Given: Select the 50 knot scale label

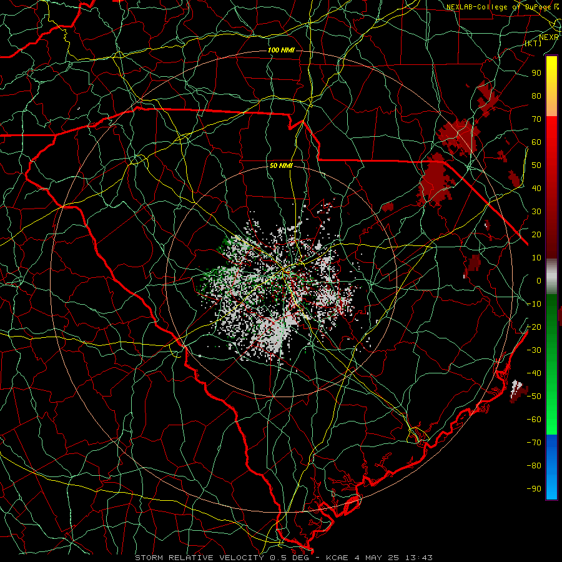Looking at the screenshot, I should (x=536, y=165).
